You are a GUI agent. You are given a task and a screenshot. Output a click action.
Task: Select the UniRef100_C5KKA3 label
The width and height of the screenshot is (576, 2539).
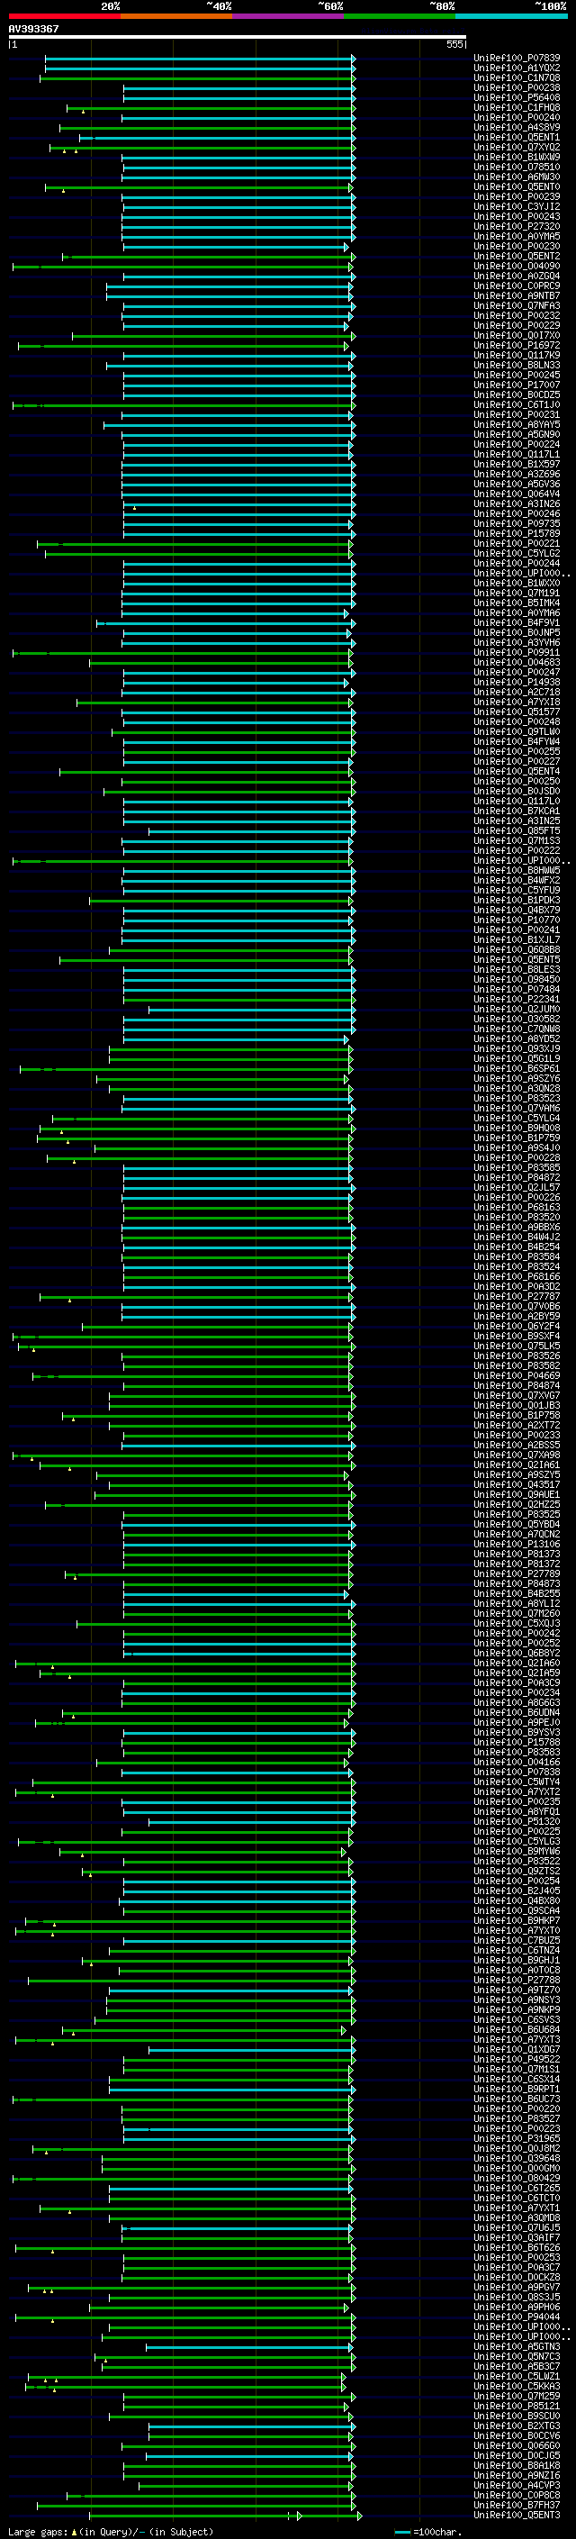(517, 2386)
